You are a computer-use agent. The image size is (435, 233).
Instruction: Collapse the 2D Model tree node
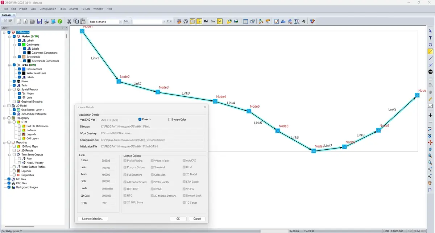pyautogui.click(x=4, y=106)
